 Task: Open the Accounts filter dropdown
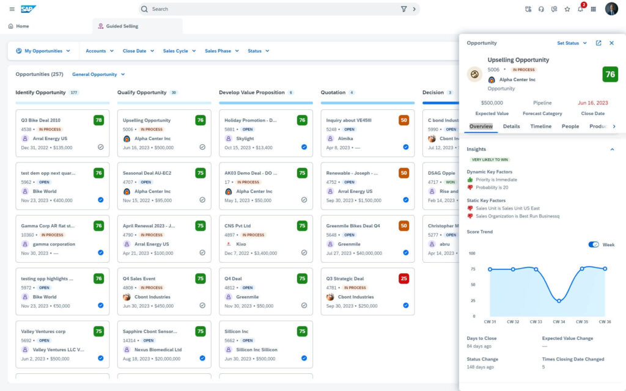100,51
